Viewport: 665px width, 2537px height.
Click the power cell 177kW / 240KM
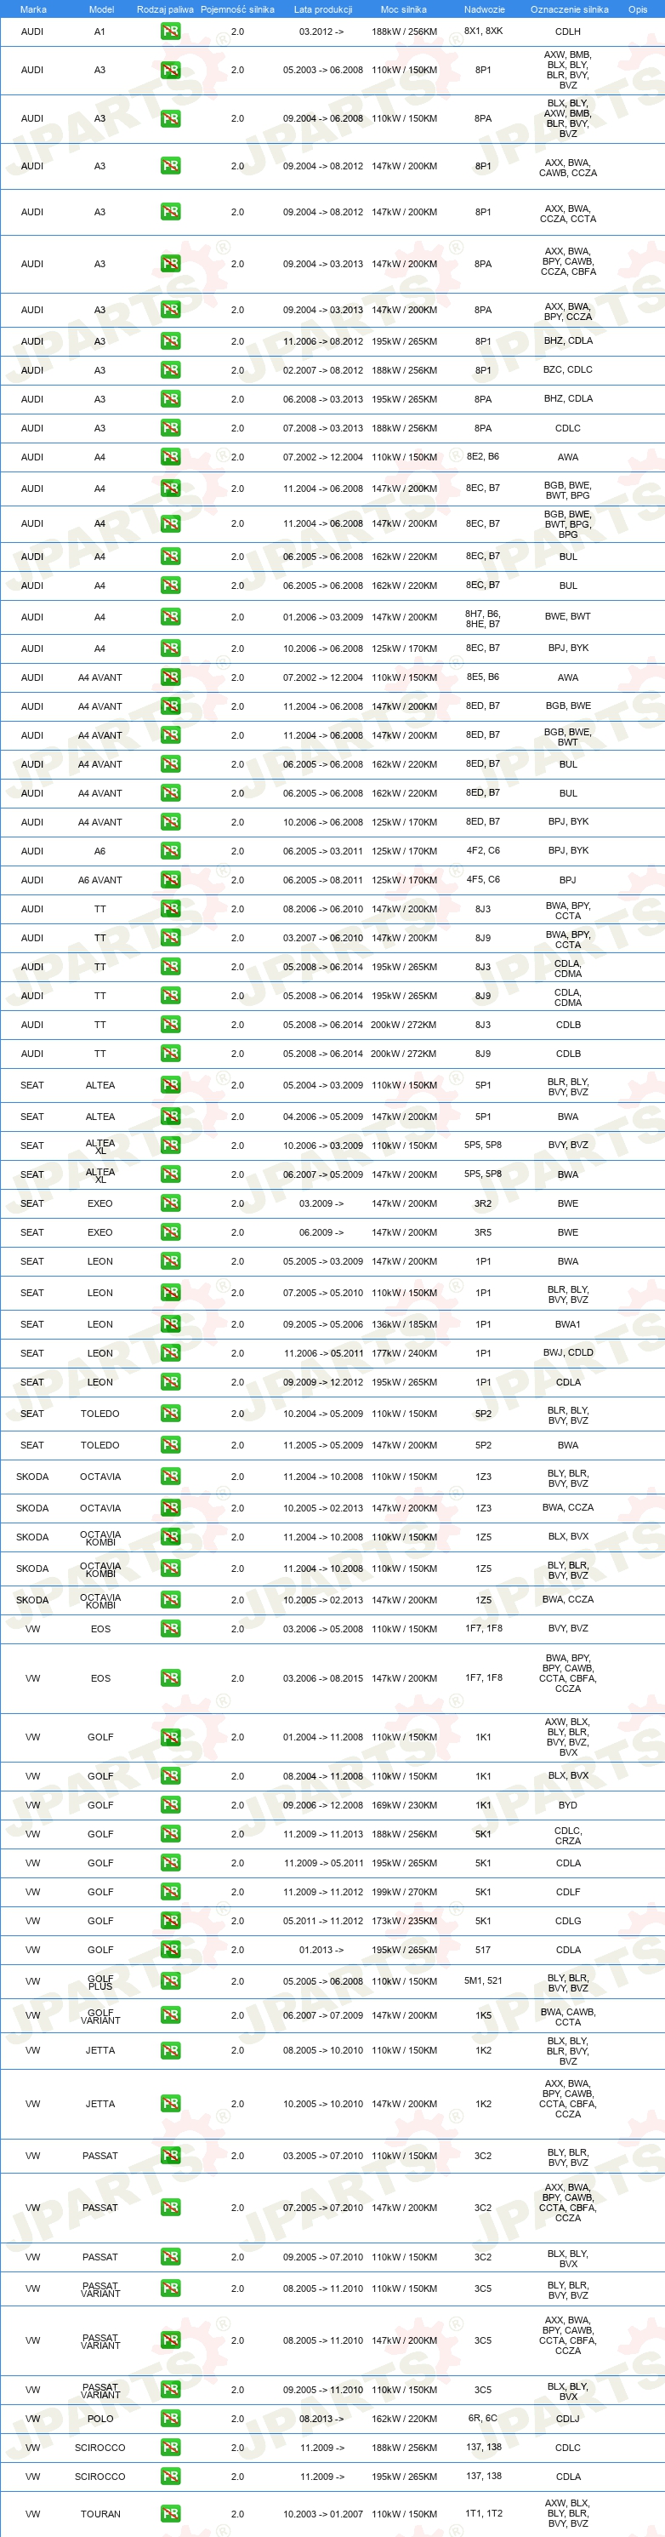(404, 1353)
